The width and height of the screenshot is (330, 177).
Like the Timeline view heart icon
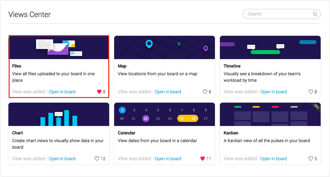tap(311, 92)
